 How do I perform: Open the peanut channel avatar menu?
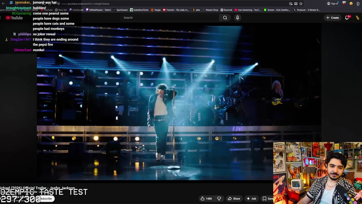[357, 18]
